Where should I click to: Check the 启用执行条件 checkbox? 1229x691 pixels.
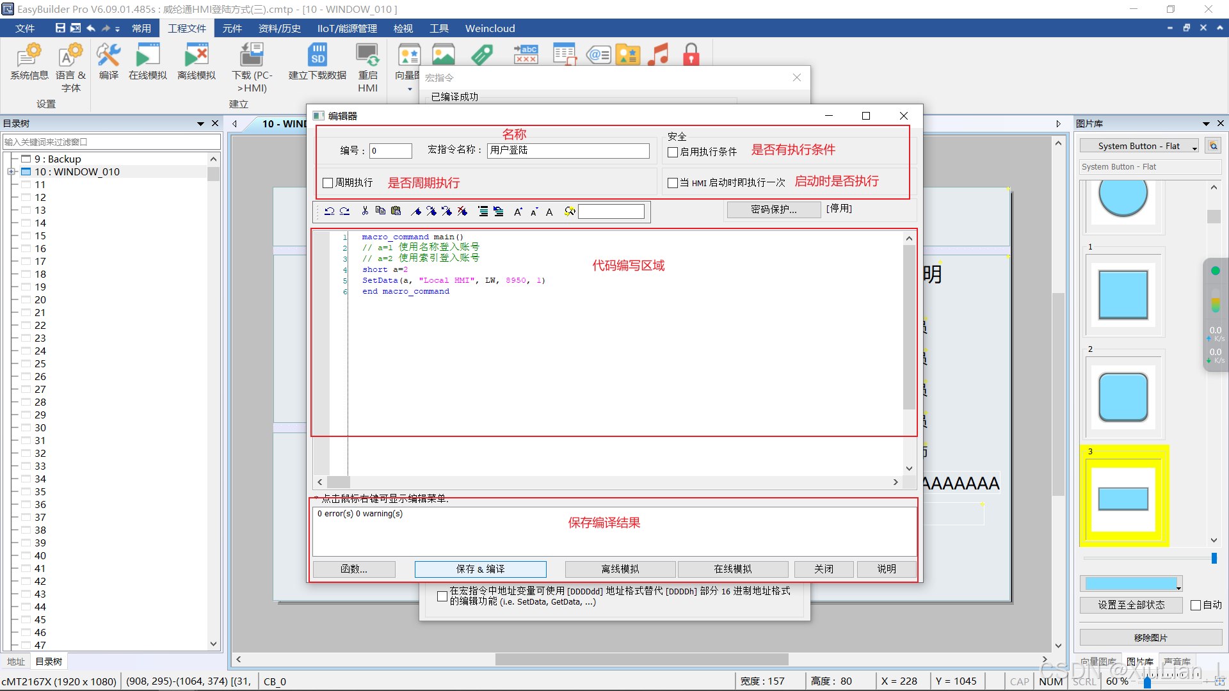click(x=673, y=152)
